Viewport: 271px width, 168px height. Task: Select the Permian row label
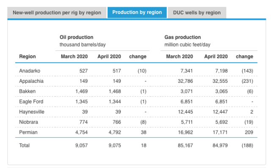(28, 133)
